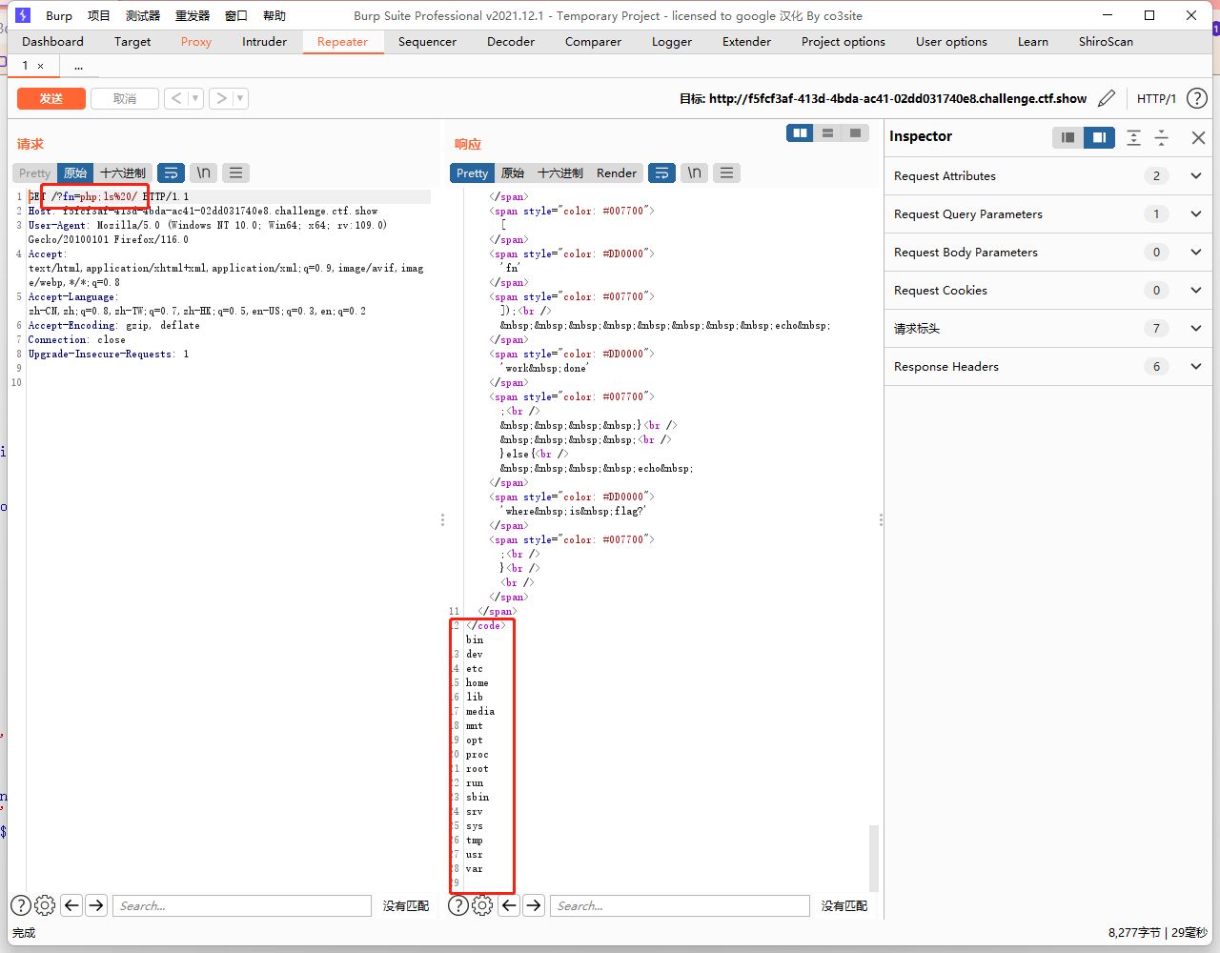This screenshot has width=1220, height=953.
Task: Show response in 十六进制 hex view
Action: point(560,172)
